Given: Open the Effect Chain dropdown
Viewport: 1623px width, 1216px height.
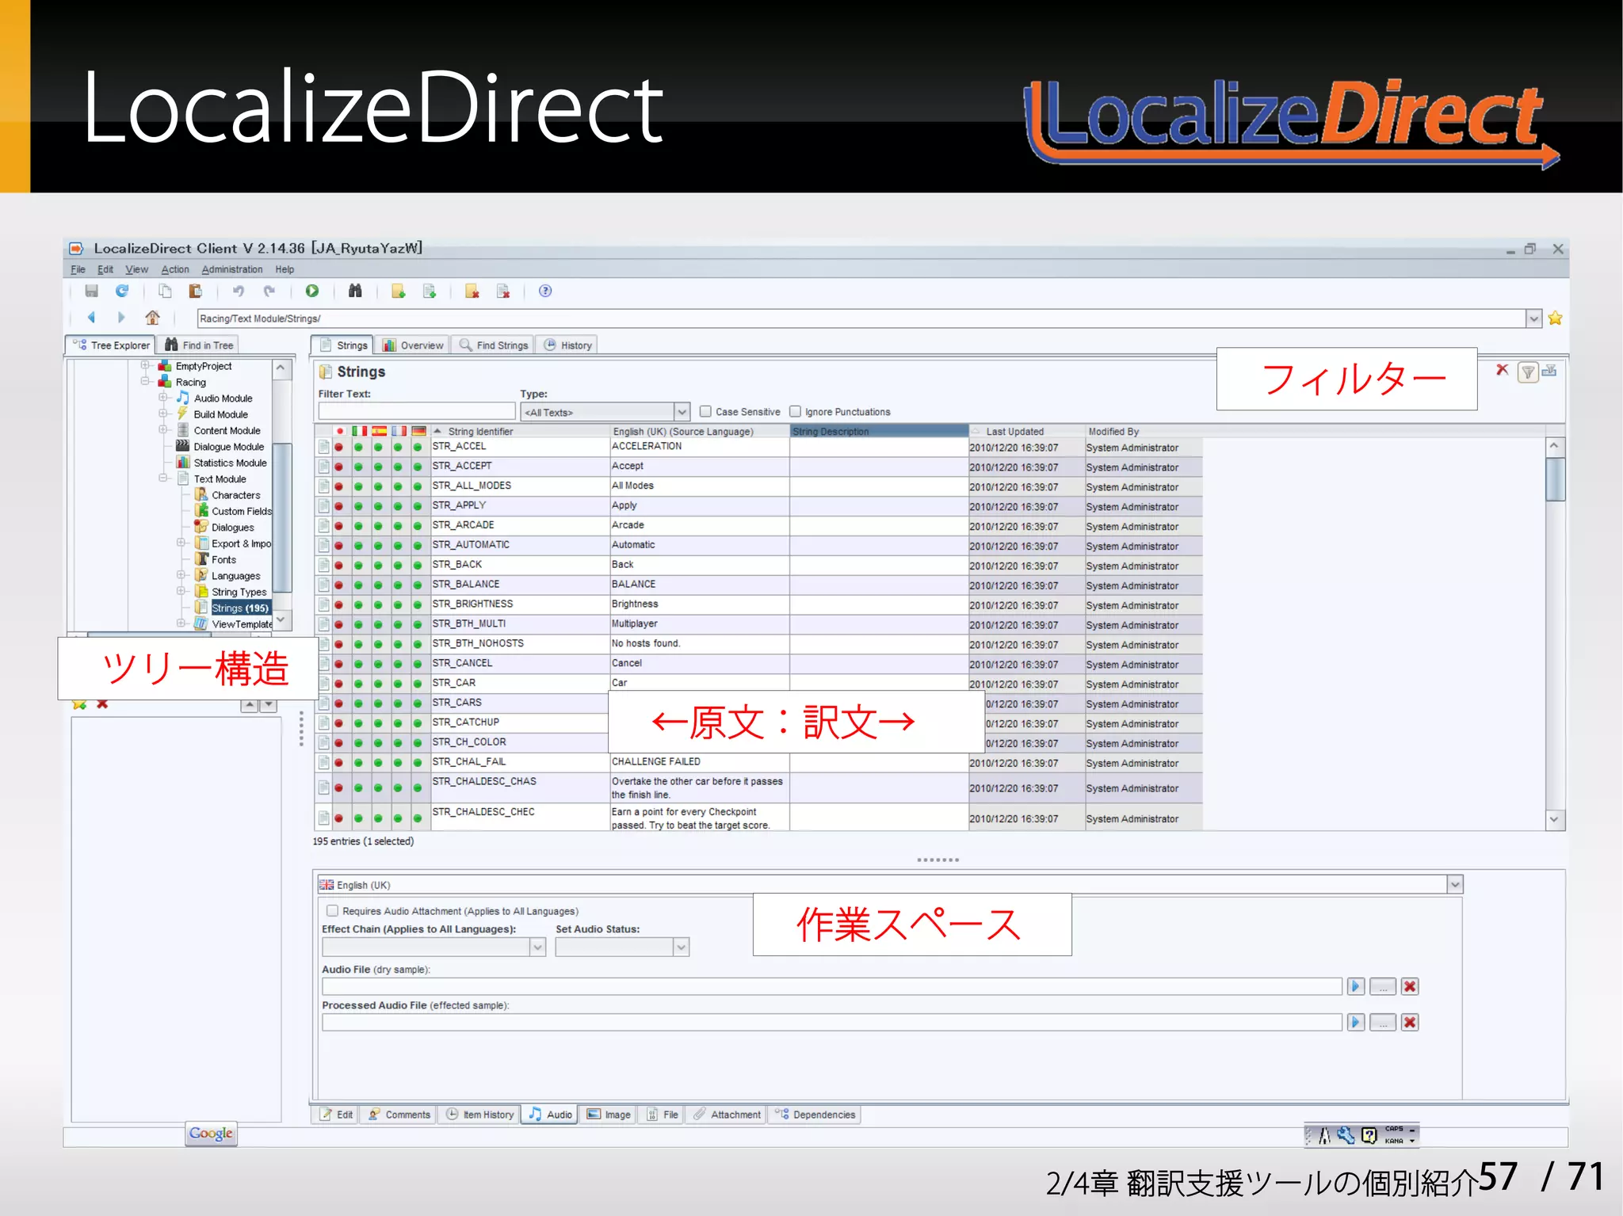Looking at the screenshot, I should coord(538,947).
